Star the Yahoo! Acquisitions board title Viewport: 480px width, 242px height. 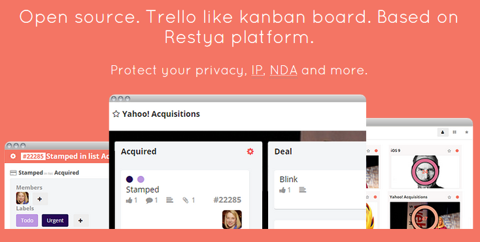coord(116,114)
